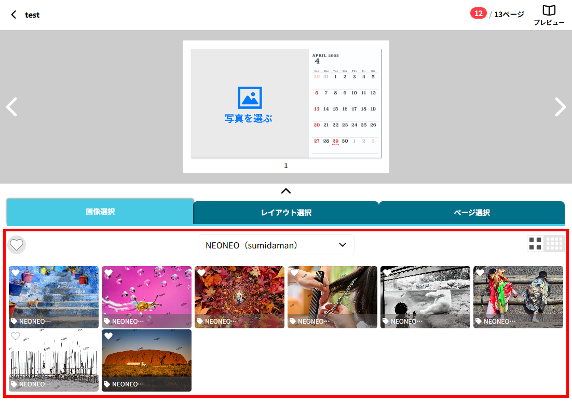Switch to large grid view

[535, 244]
